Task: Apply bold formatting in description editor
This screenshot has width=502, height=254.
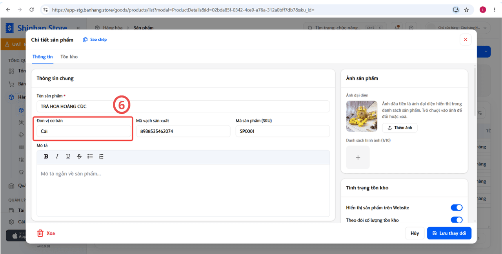Action: pyautogui.click(x=46, y=156)
